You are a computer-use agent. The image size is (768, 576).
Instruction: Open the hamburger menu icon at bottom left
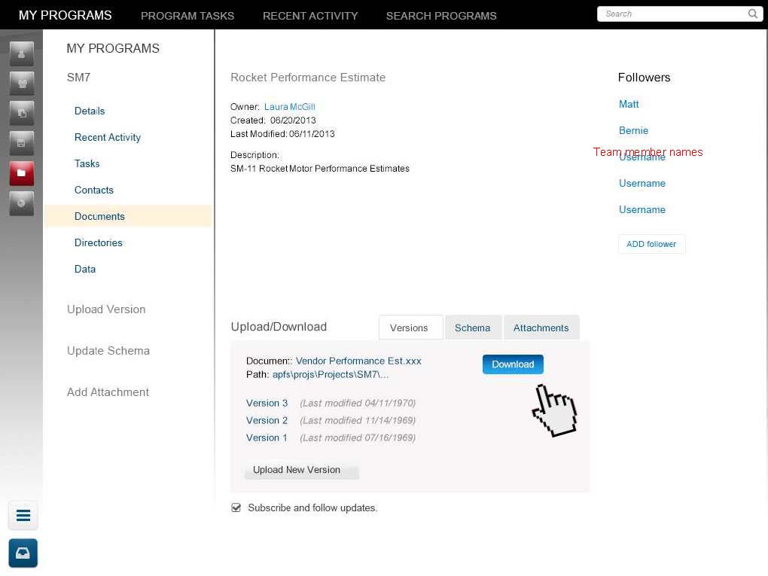click(23, 516)
